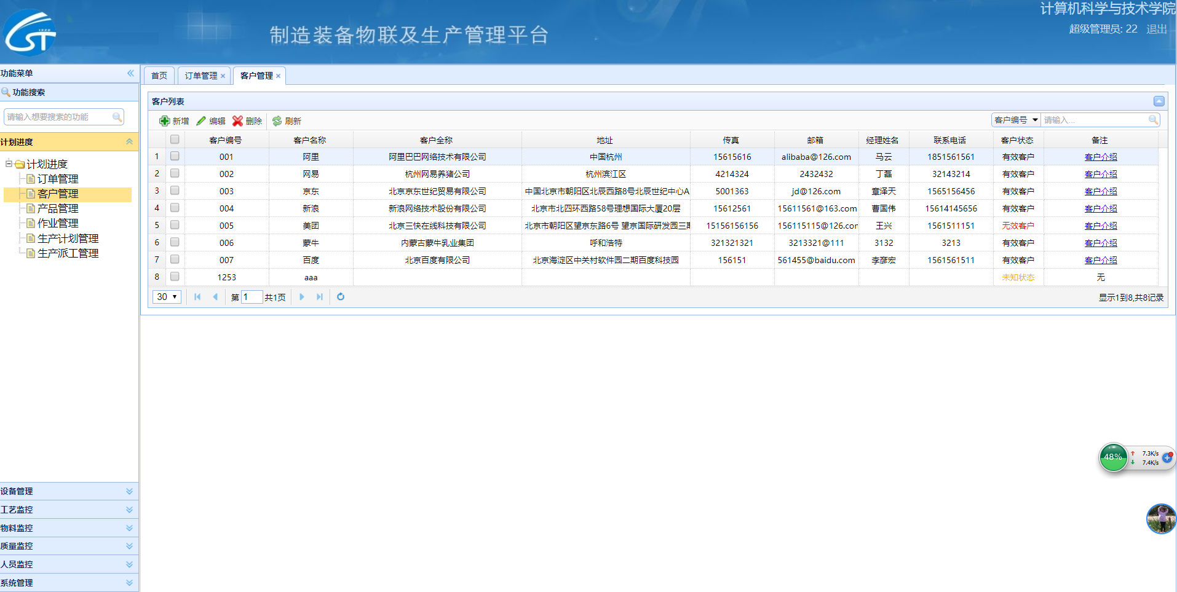
Task: Click the magnifier icon in function search field
Action: [117, 117]
